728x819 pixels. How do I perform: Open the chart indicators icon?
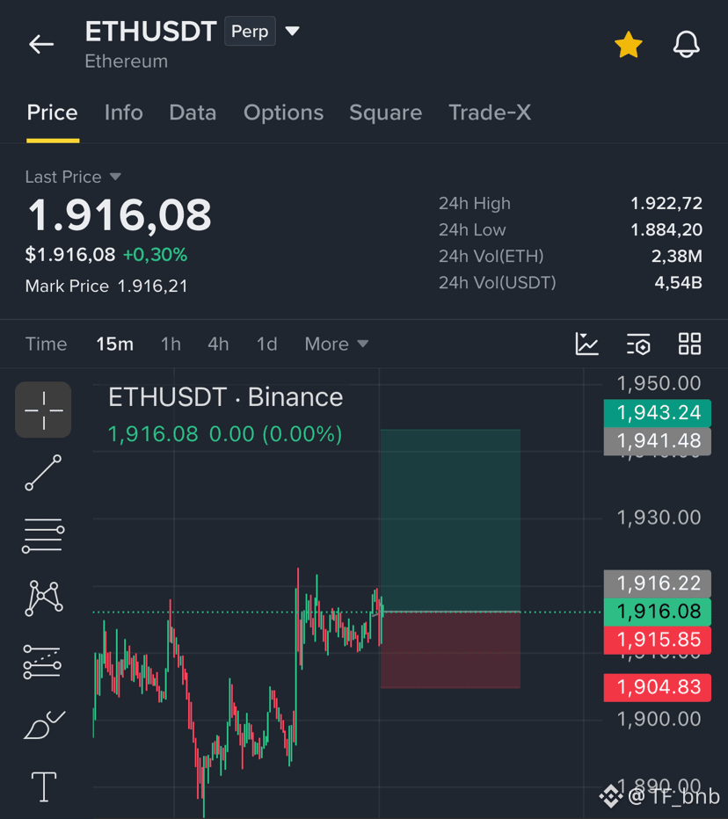587,344
